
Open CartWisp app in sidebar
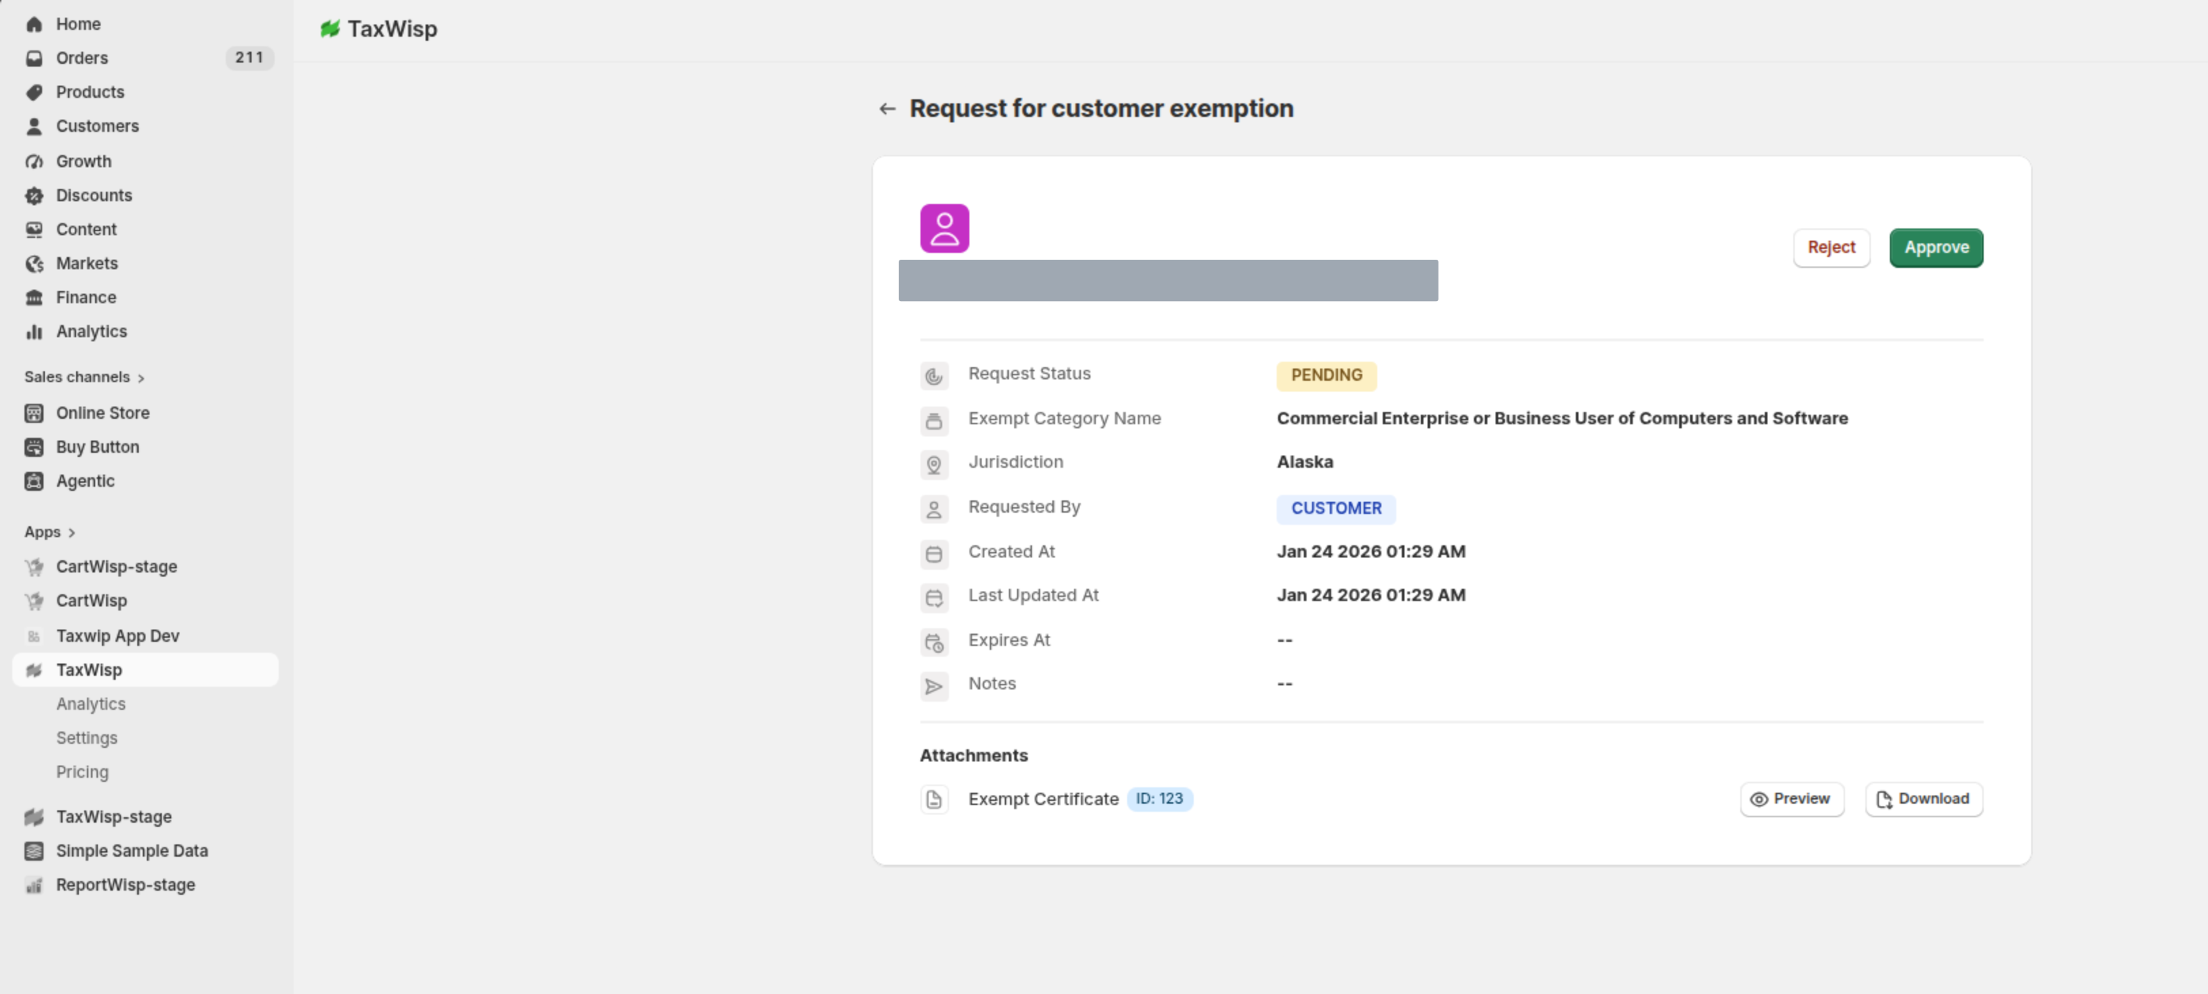pos(91,601)
